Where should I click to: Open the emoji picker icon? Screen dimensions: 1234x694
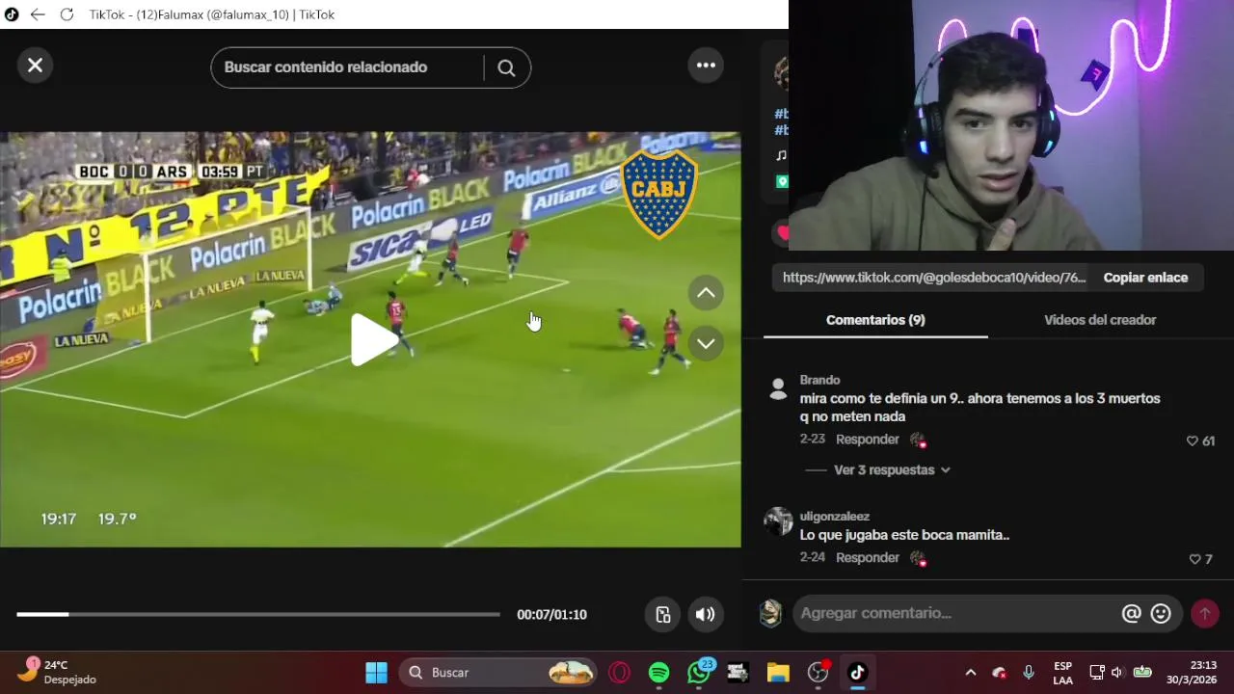click(x=1161, y=613)
